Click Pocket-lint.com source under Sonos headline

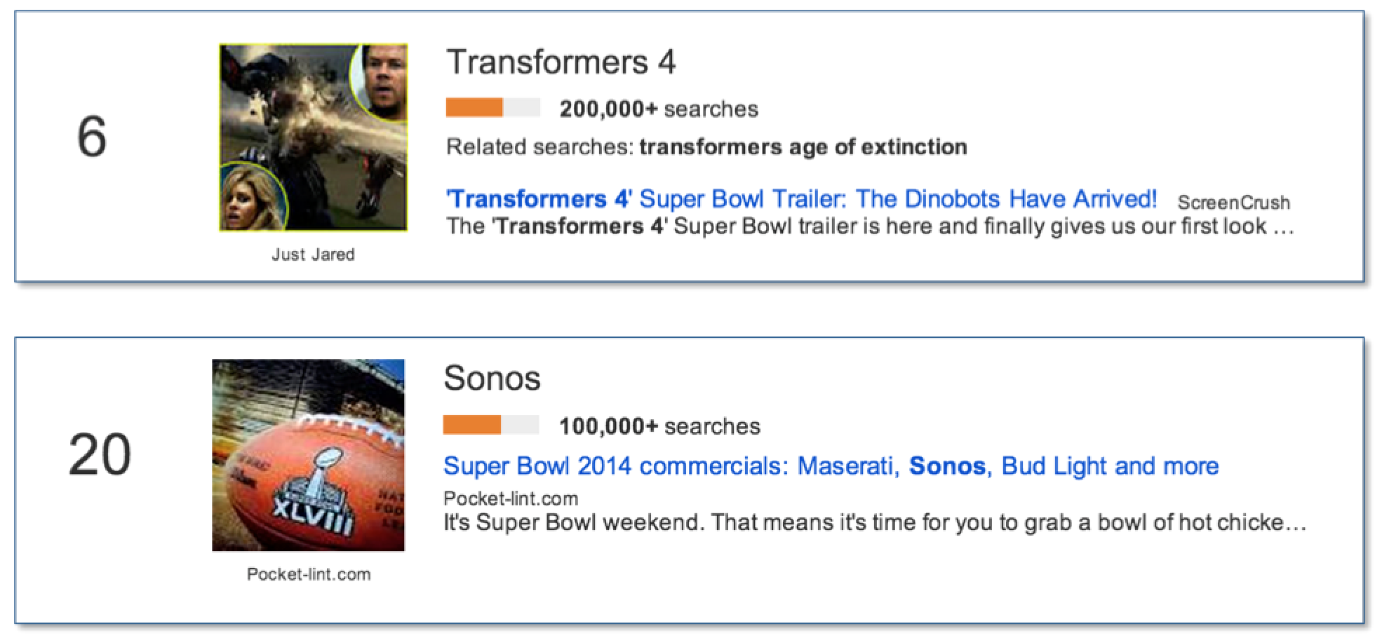511,498
